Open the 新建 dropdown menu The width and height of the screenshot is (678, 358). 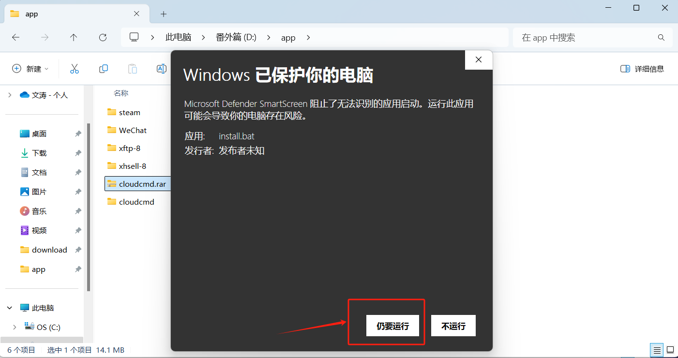pos(30,69)
